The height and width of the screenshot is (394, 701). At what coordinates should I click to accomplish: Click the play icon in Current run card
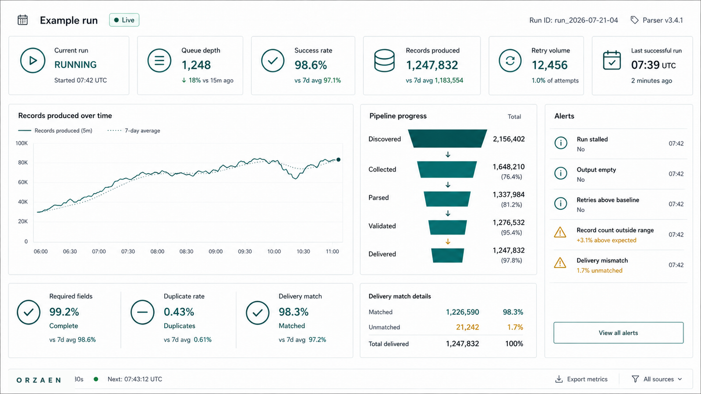pyautogui.click(x=33, y=60)
